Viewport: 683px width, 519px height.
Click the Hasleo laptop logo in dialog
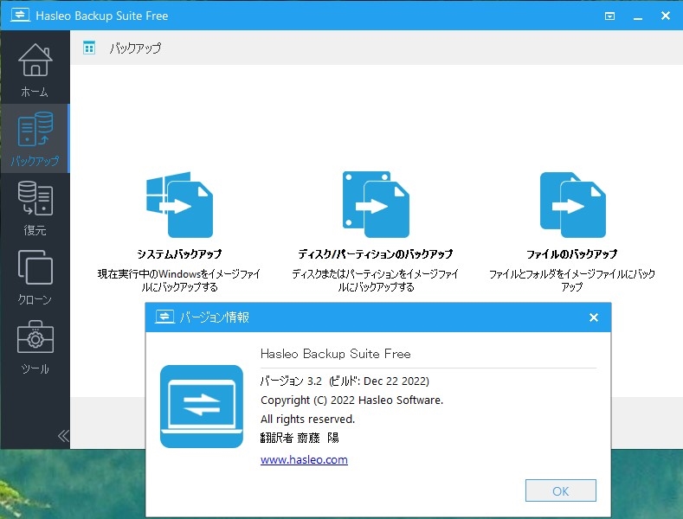pos(201,407)
